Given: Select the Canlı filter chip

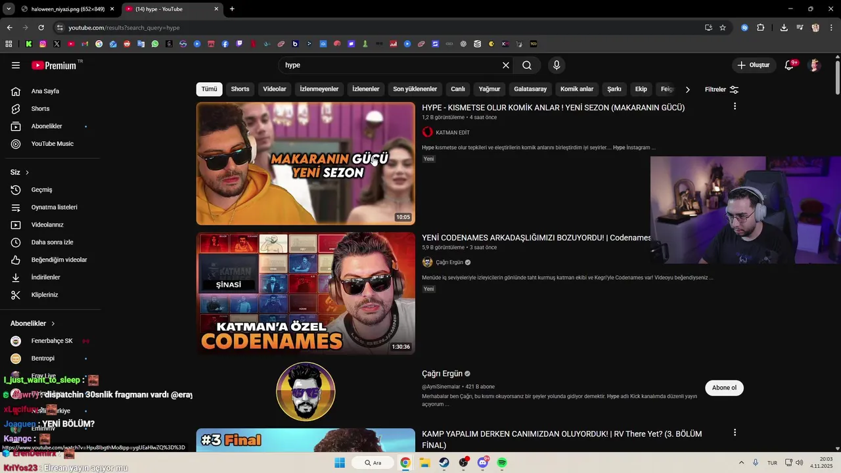Looking at the screenshot, I should pyautogui.click(x=458, y=89).
